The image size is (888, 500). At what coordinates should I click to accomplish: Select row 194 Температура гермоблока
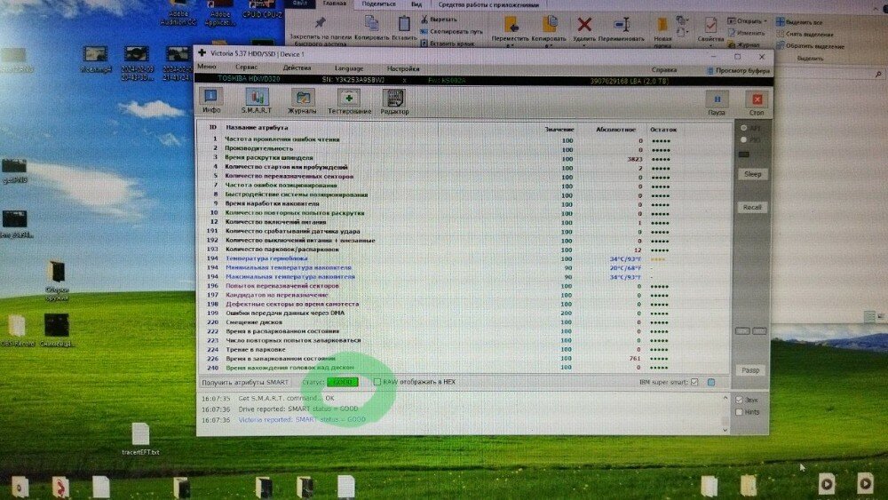464,258
